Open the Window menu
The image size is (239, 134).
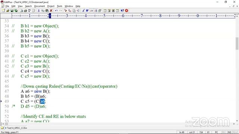tap(69, 6)
